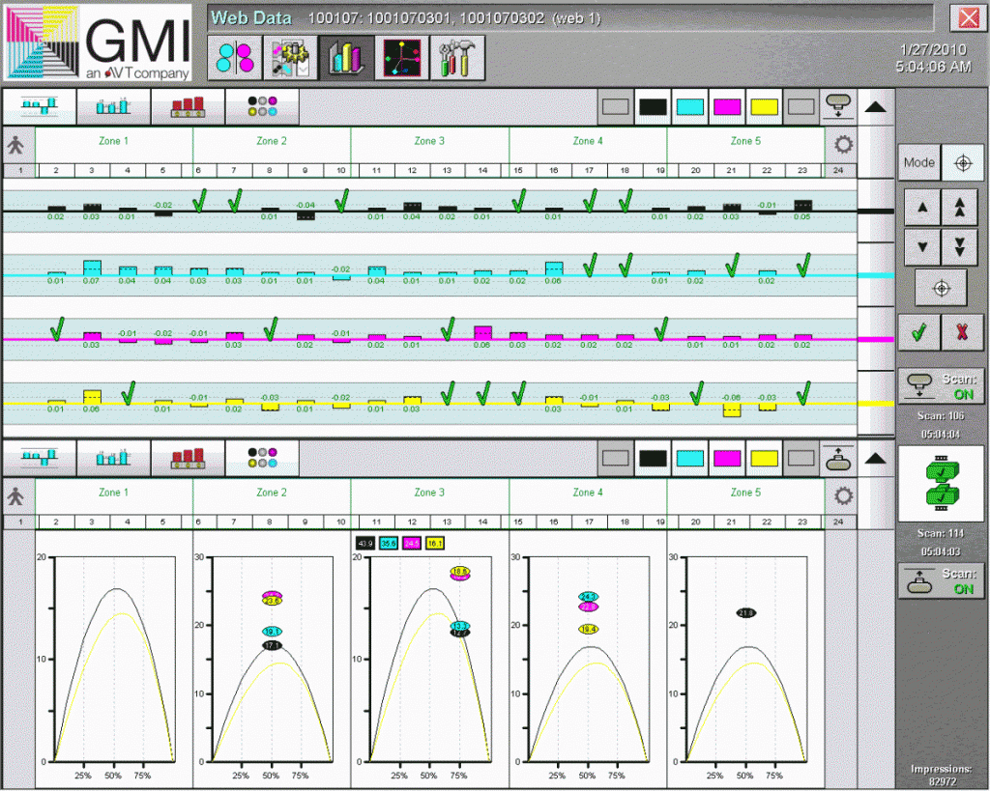Image resolution: width=990 pixels, height=791 pixels.
Task: Toggle last gray swatch in lower panel
Action: [801, 458]
